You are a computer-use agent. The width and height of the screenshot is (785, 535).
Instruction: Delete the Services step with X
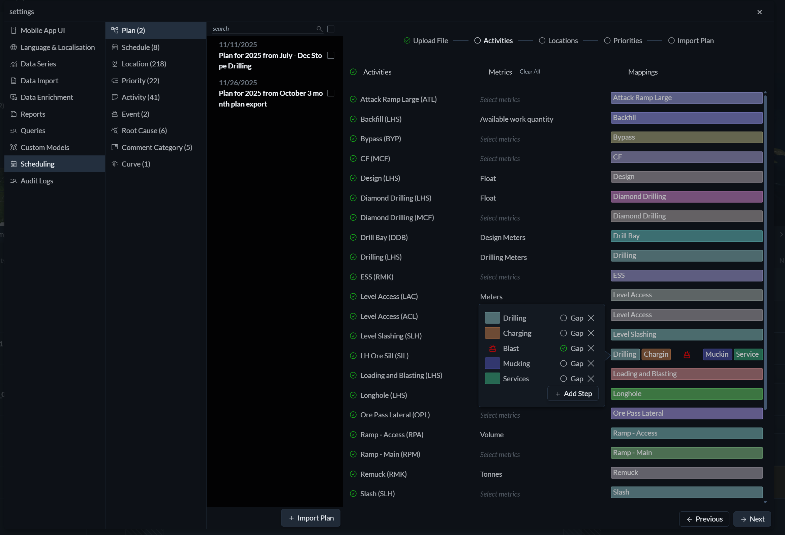[591, 379]
